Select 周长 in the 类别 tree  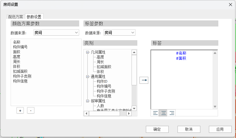point(100,62)
